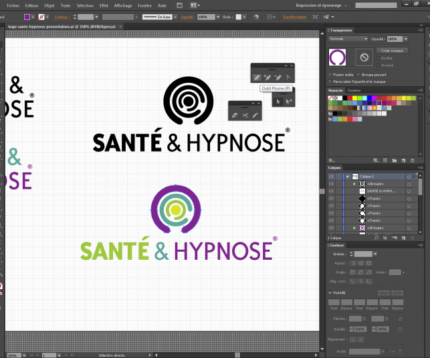430x358 pixels.
Task: Open the Opacité percentage dropdown arrow
Action: pyautogui.click(x=407, y=39)
